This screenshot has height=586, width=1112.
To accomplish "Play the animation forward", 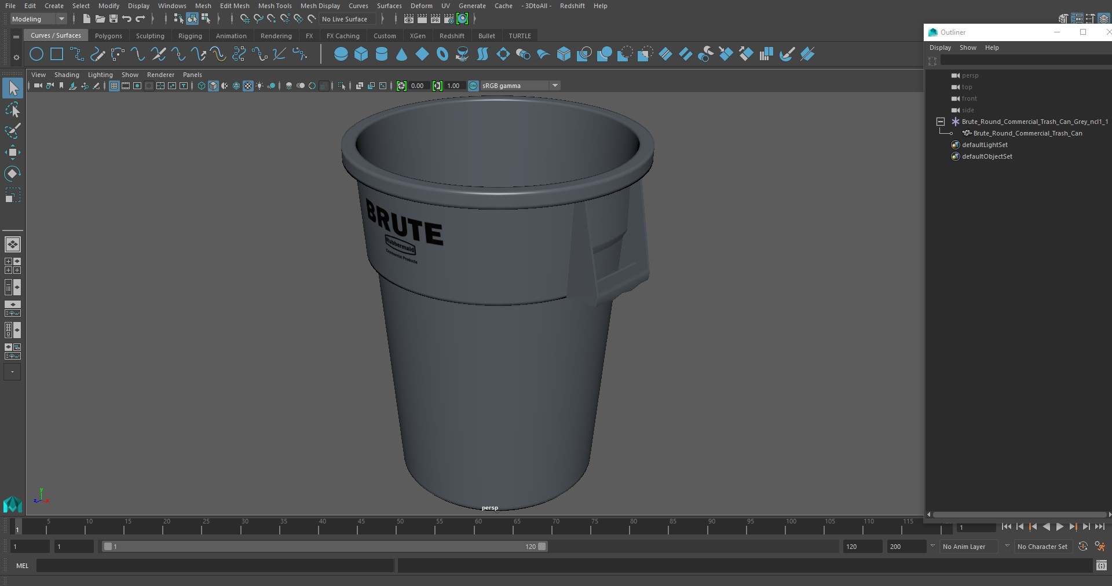I will tap(1059, 527).
